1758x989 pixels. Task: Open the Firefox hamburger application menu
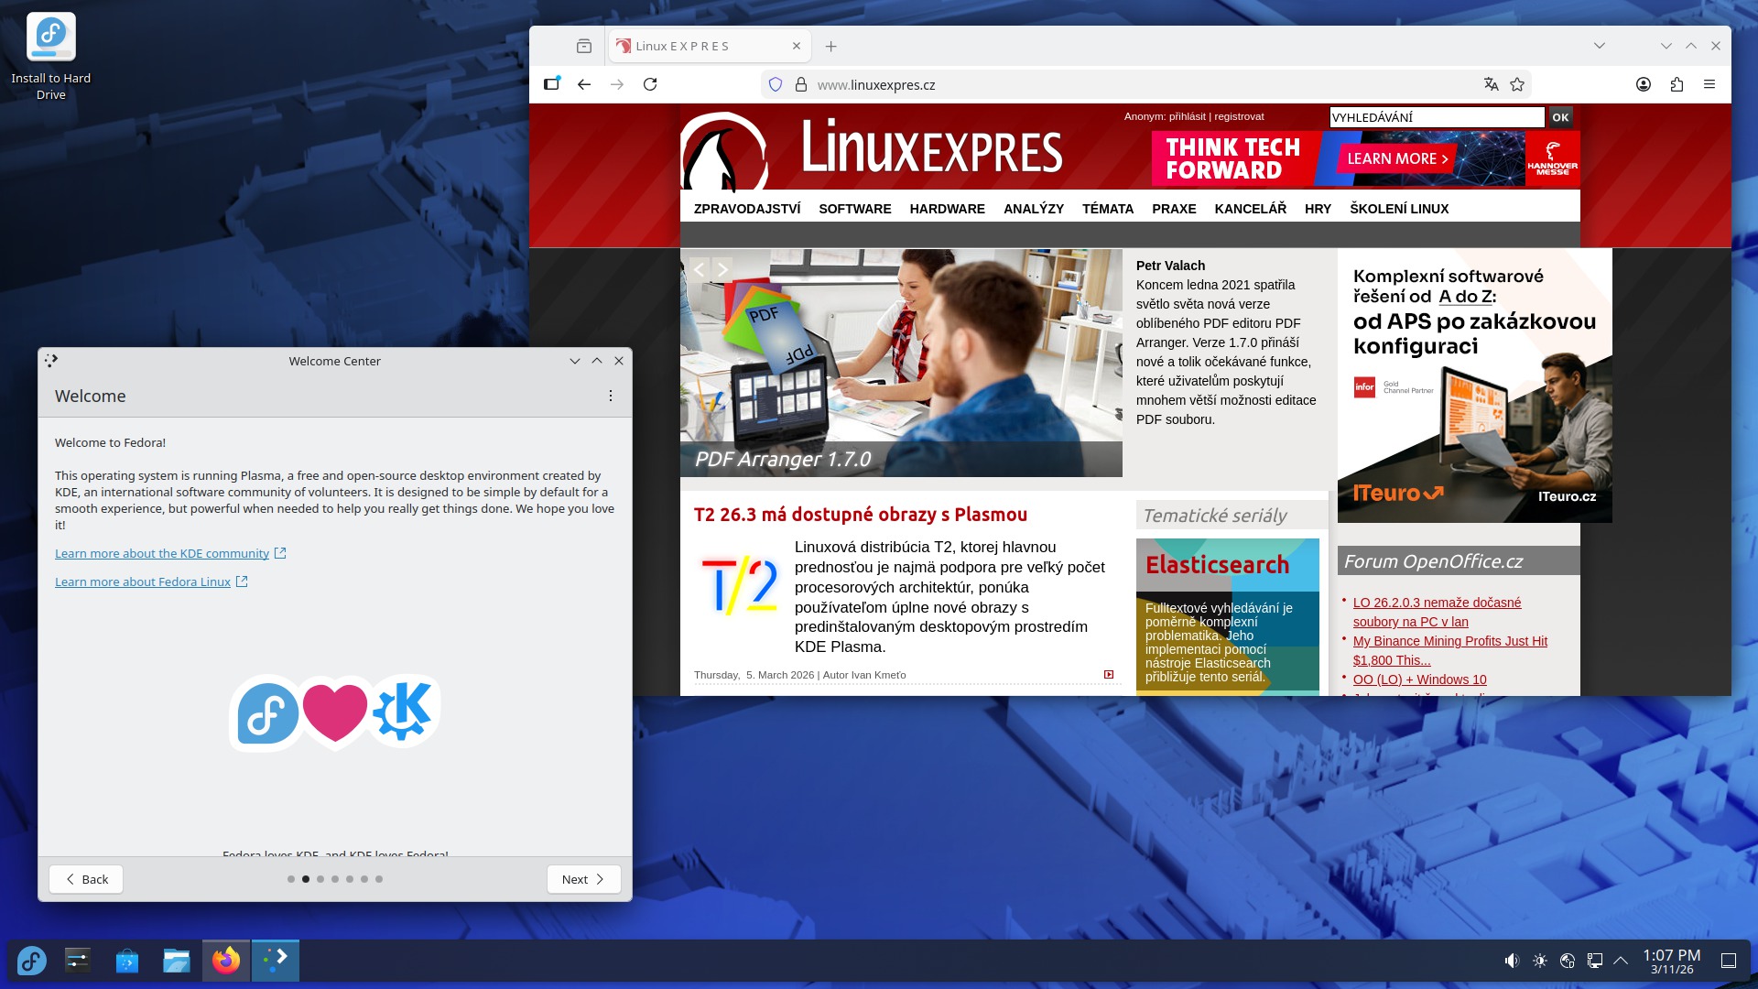pos(1709,84)
